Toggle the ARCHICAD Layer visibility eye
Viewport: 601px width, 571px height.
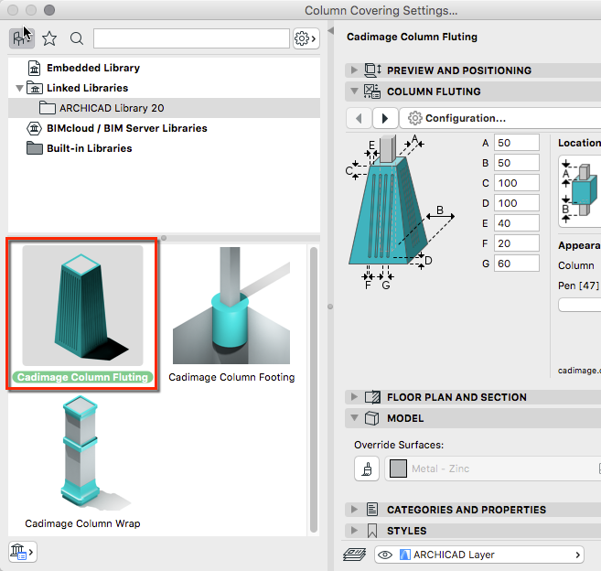pyautogui.click(x=385, y=555)
